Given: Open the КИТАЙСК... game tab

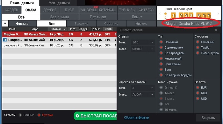Looking at the screenshot, I should (x=108, y=10).
